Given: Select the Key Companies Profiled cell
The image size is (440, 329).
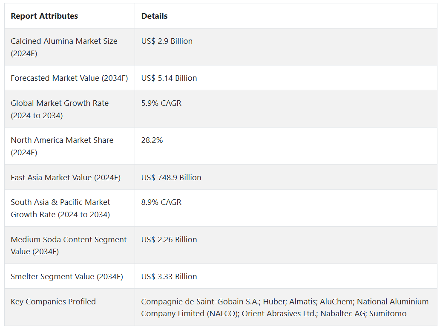Looking at the screenshot, I should tap(53, 302).
